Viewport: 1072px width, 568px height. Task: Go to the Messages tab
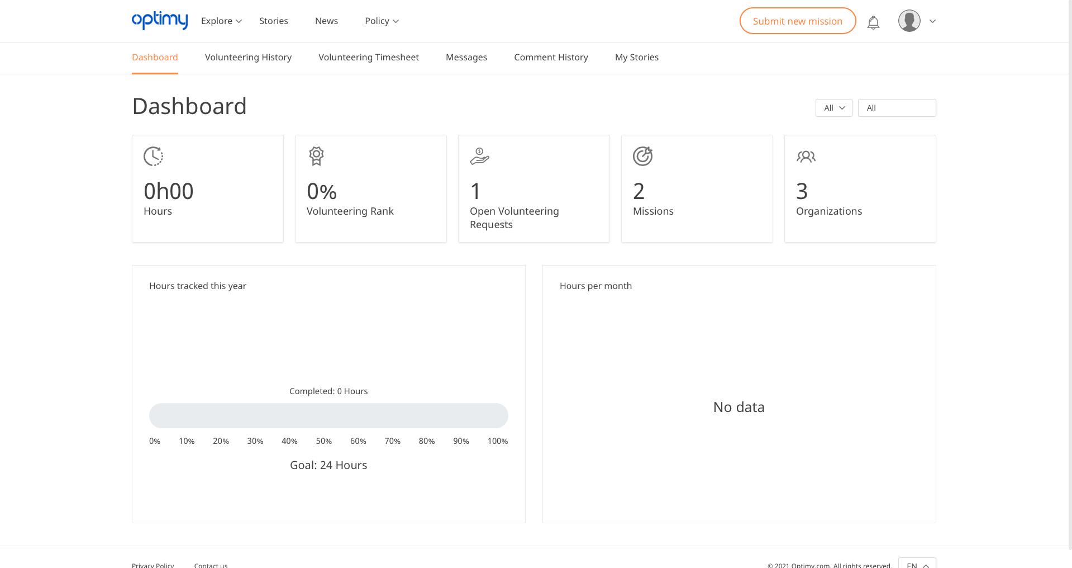pos(466,58)
